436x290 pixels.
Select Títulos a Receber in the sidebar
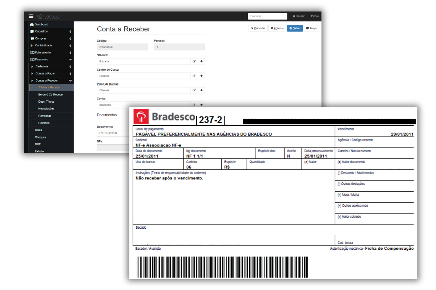click(51, 87)
